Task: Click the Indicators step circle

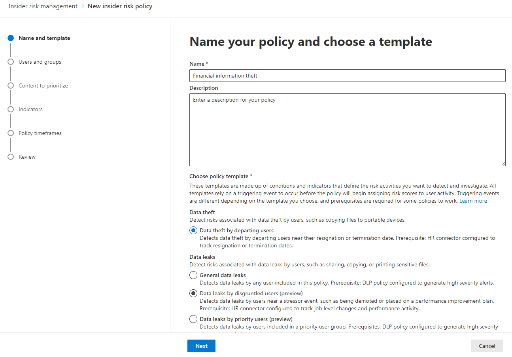Action: pos(11,109)
